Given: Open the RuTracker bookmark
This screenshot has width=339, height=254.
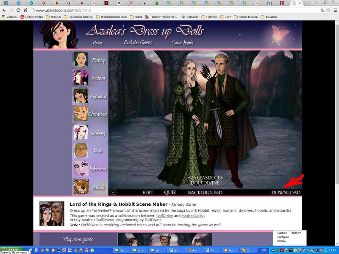Looking at the screenshot, I should pyautogui.click(x=190, y=17).
